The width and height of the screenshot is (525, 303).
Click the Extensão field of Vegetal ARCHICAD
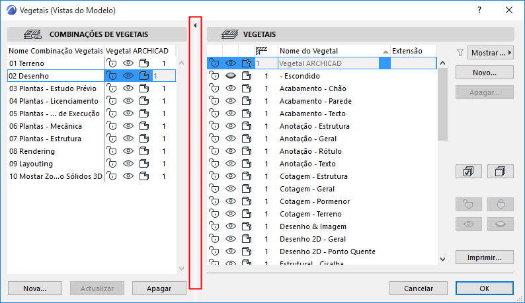413,63
